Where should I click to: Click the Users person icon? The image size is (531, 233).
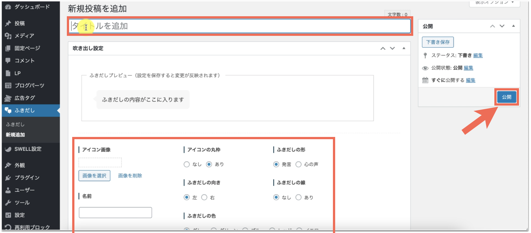pos(8,190)
